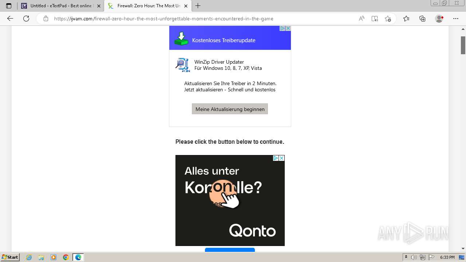Open Read aloud icon in address bar
Image resolution: width=466 pixels, height=262 pixels.
pyautogui.click(x=362, y=19)
